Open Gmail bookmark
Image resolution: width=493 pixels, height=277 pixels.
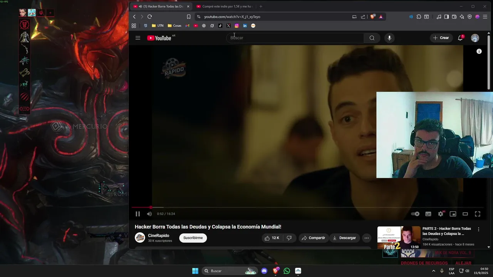tap(188, 26)
